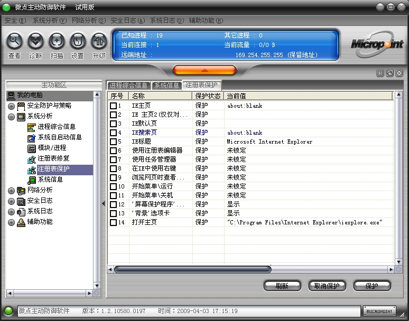The height and width of the screenshot is (321, 409).
Task: Click the 系统分析 folder icon
Action: point(21,117)
